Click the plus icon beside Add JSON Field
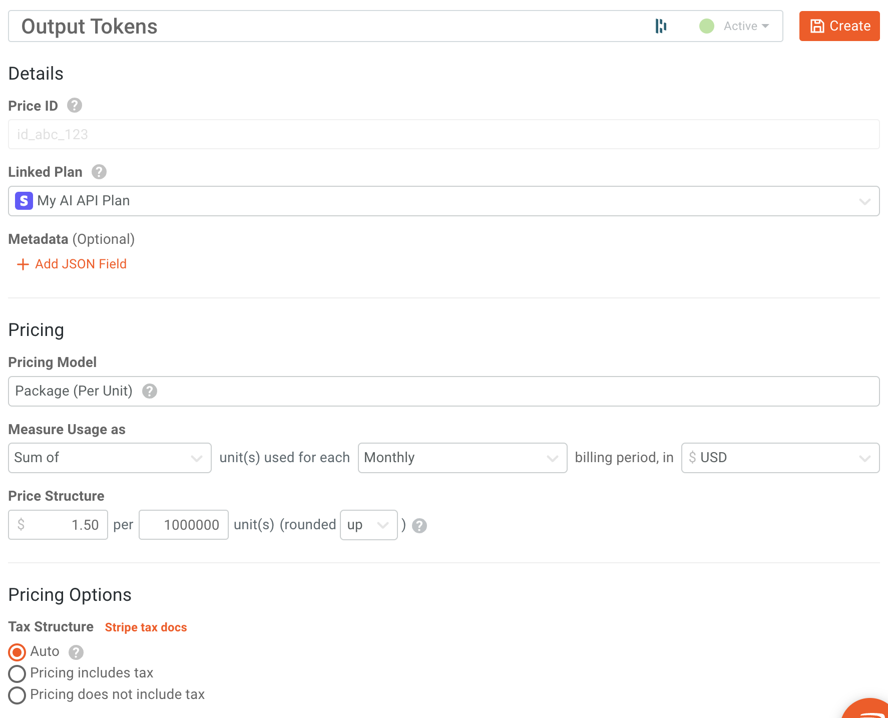Viewport: 888px width, 718px height. 23,264
